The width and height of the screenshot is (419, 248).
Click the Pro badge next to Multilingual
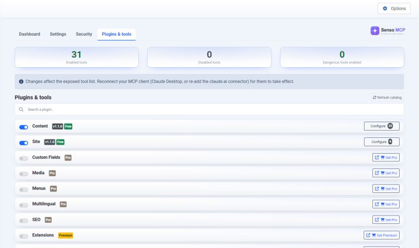point(63,204)
